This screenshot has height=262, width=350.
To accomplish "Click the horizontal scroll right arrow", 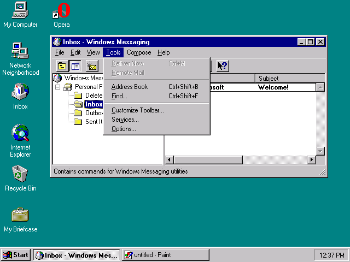I will 312,160.
